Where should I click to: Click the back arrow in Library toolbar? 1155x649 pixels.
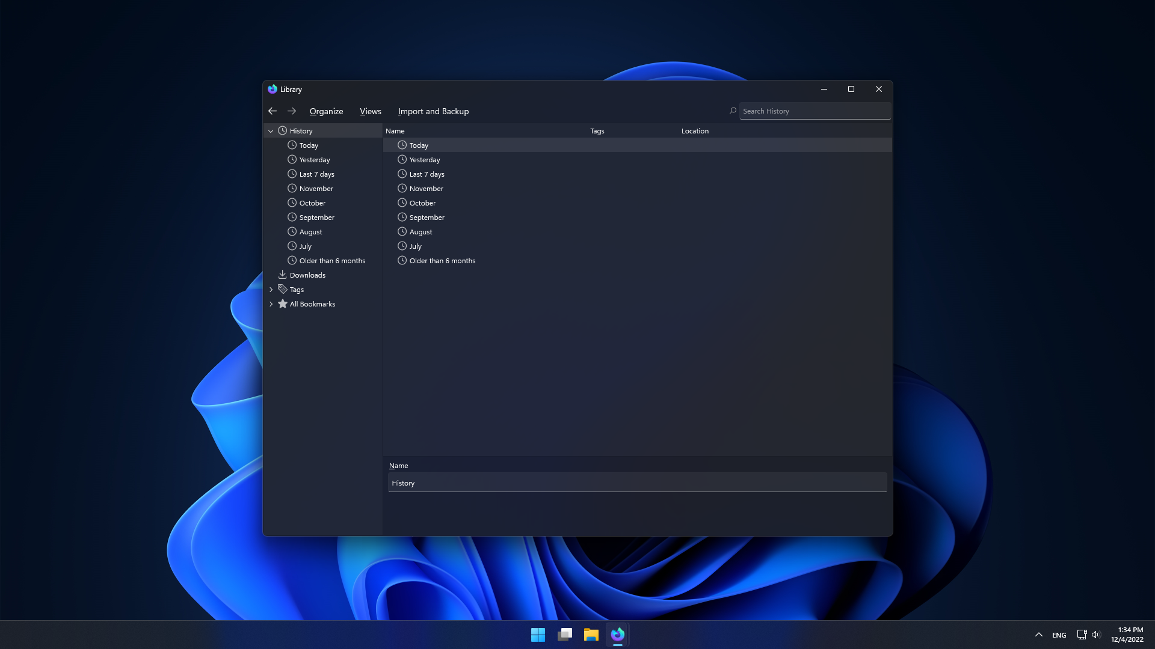(x=273, y=111)
